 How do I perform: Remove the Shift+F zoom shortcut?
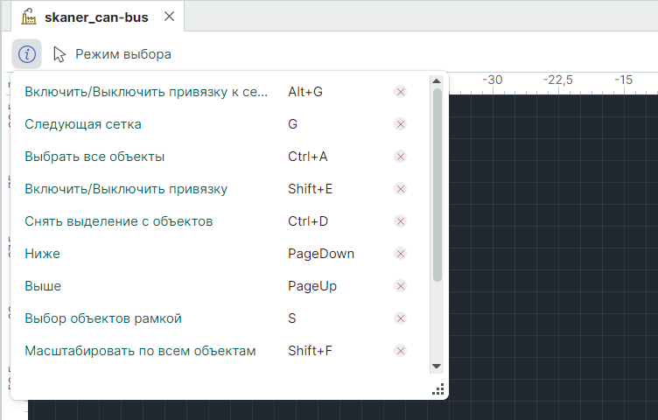(x=401, y=351)
